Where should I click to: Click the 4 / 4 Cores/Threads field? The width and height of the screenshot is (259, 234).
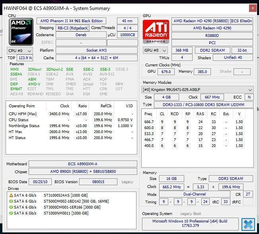pos(127,28)
